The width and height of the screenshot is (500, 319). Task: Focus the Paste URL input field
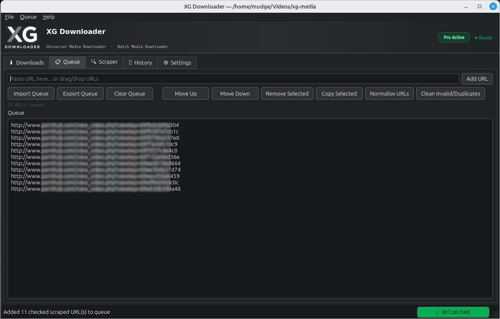[233, 79]
